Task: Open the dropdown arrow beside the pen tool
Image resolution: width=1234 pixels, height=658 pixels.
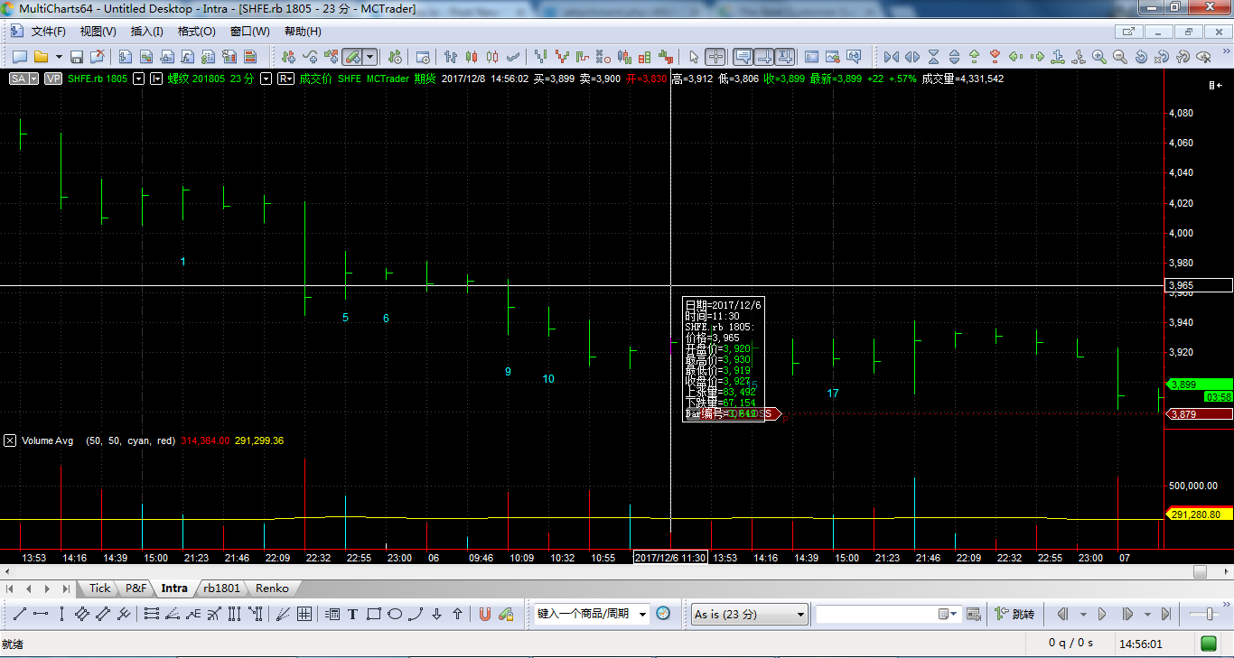Action: (x=370, y=57)
